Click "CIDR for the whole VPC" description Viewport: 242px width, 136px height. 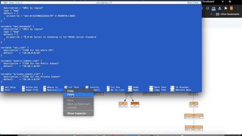click(38, 50)
